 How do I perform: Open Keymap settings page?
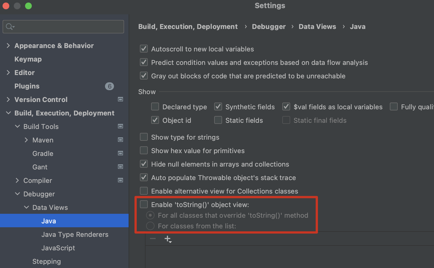pos(28,59)
